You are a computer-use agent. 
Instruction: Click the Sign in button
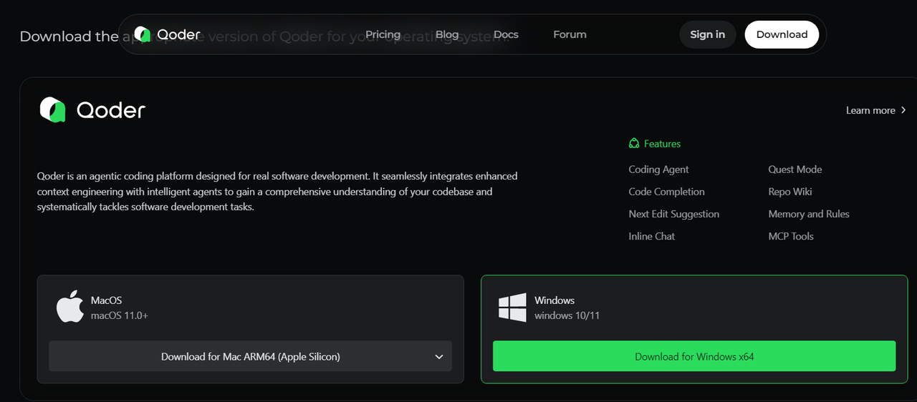tap(707, 34)
